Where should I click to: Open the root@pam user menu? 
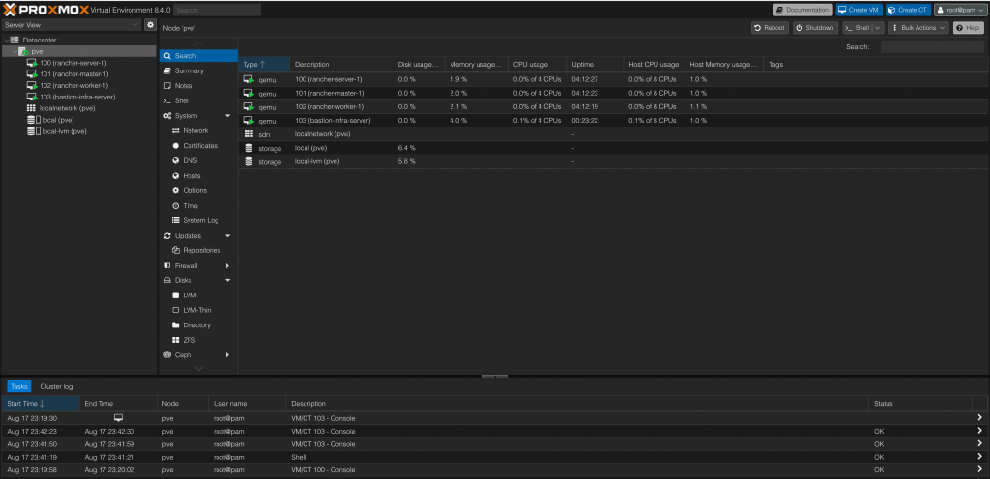(x=960, y=10)
